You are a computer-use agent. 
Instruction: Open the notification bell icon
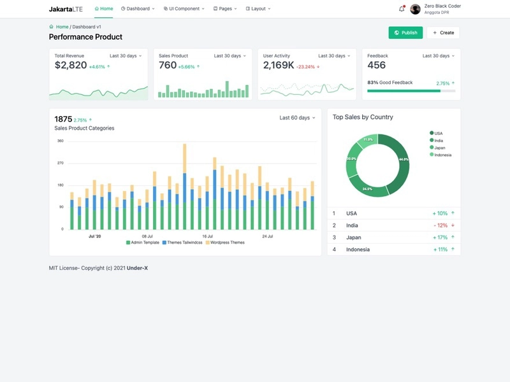[402, 9]
